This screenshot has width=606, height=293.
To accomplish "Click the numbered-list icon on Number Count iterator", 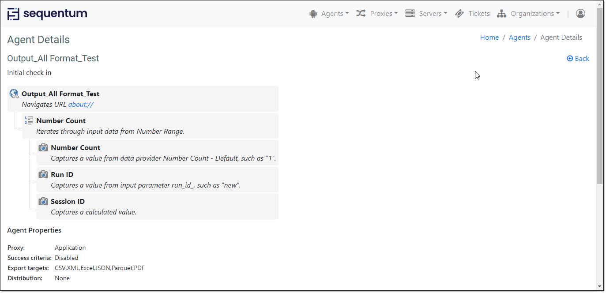I will click(29, 120).
